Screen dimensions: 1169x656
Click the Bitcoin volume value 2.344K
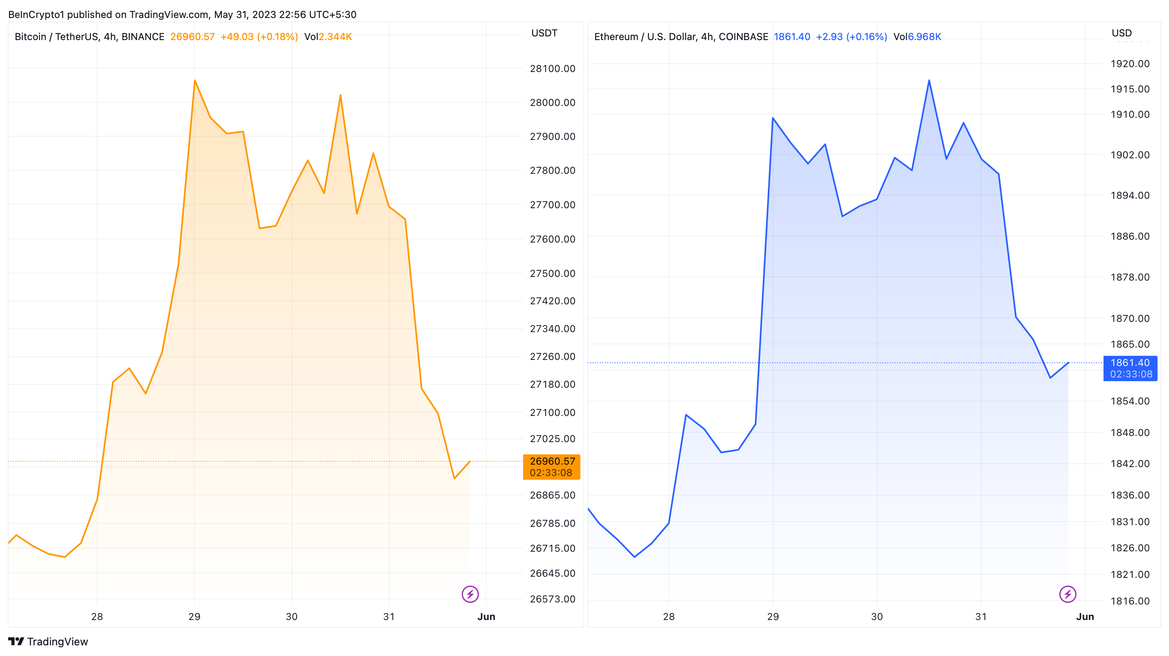pyautogui.click(x=335, y=37)
